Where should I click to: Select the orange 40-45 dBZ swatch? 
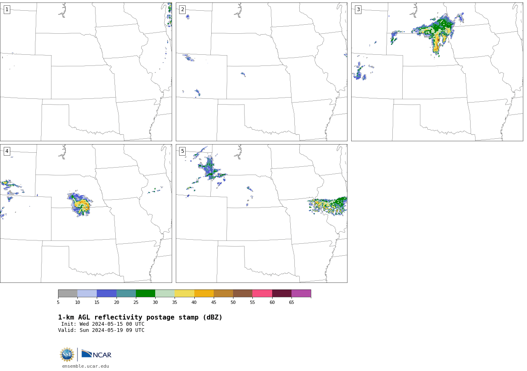(x=204, y=293)
